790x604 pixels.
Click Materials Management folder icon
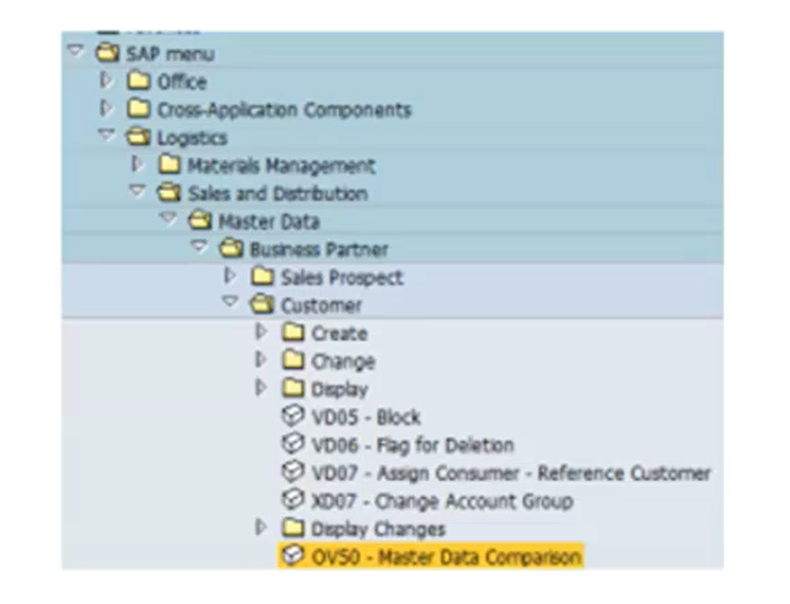click(170, 164)
